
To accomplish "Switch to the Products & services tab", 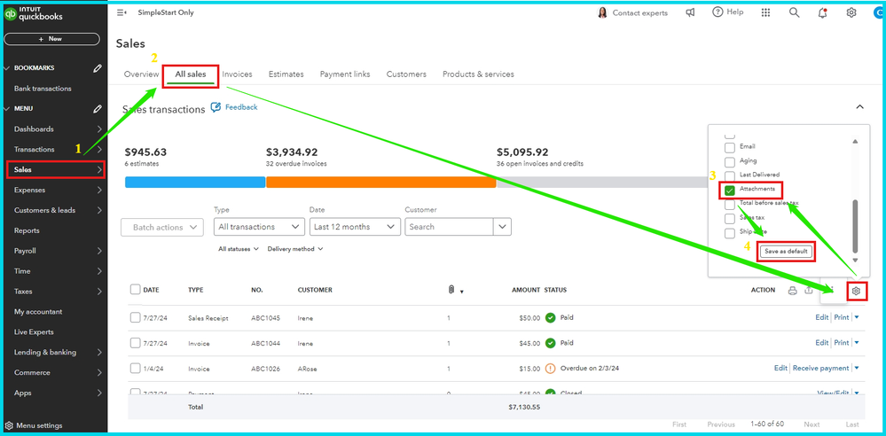I will (478, 74).
